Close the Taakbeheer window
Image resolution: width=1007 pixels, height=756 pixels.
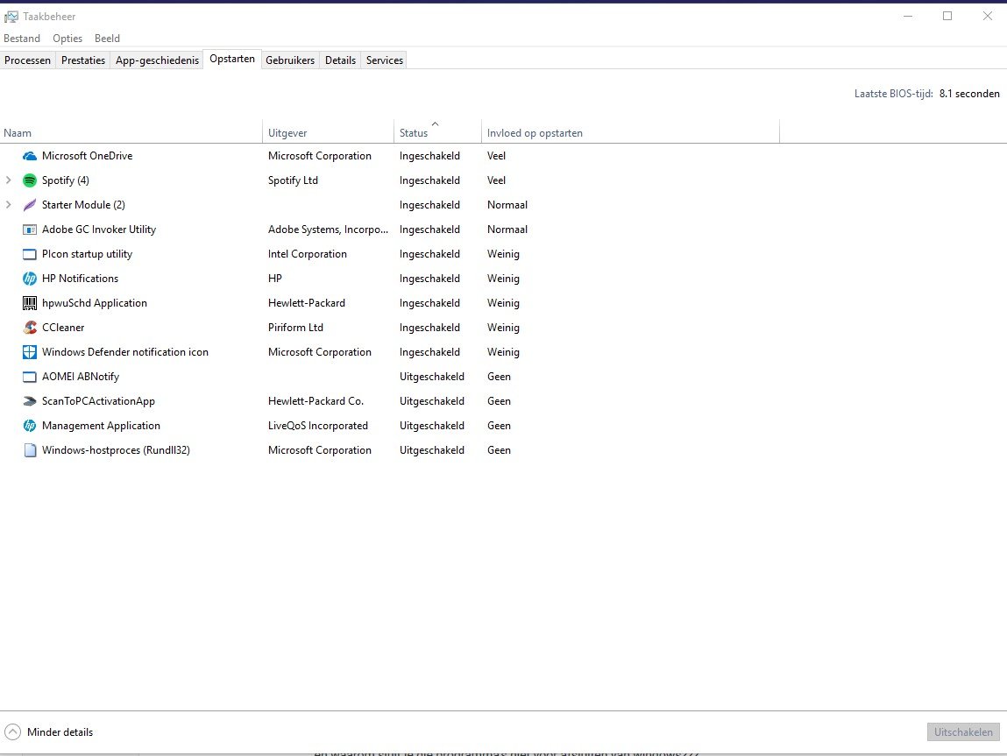pos(988,16)
